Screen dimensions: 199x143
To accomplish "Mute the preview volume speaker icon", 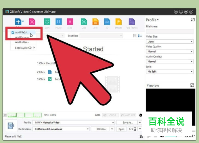I will coord(162,136).
